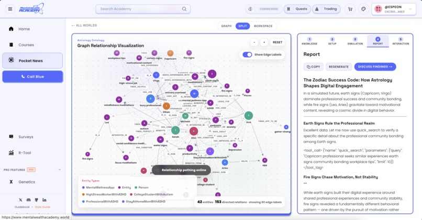The width and height of the screenshot is (422, 220).
Task: Click the R-Tool chart icon
Action: [11, 152]
